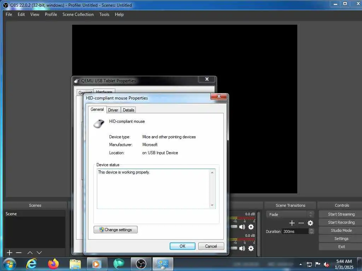This screenshot has width=362, height=271.
Task: Open Action Center flag icon
Action: pos(318,264)
